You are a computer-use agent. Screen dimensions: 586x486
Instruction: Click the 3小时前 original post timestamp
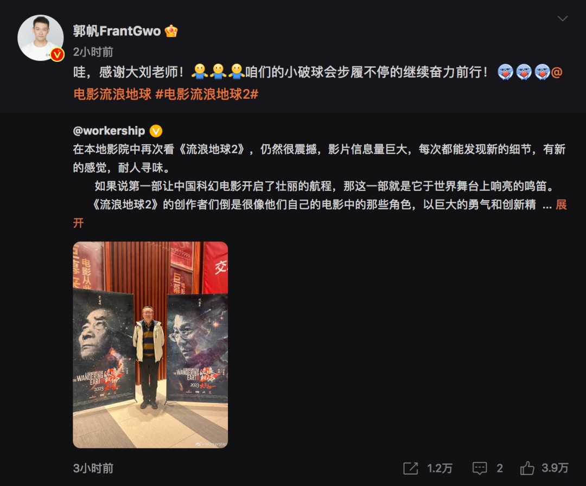[x=93, y=469]
